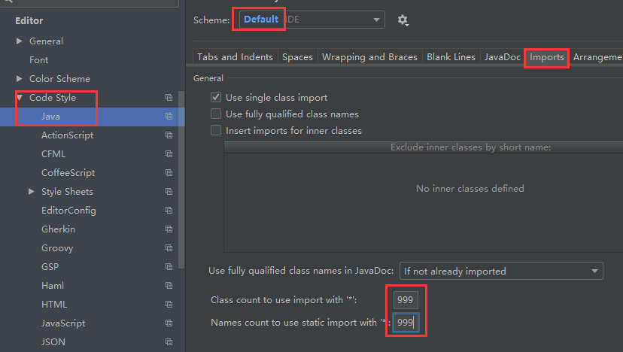Click the scheme settings gear icon
The image size is (623, 352).
403,20
